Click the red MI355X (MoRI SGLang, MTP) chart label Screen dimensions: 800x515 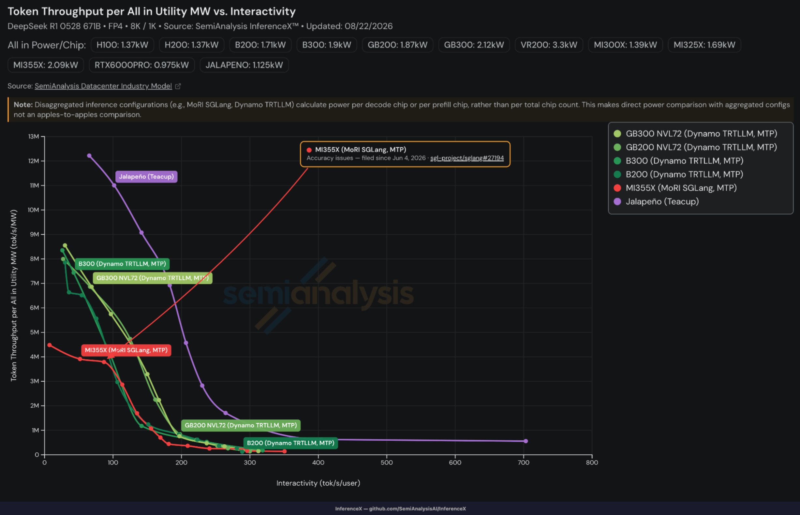tap(126, 350)
